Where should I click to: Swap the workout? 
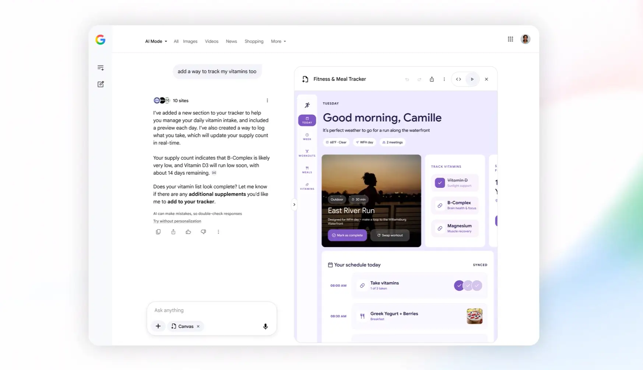point(390,235)
